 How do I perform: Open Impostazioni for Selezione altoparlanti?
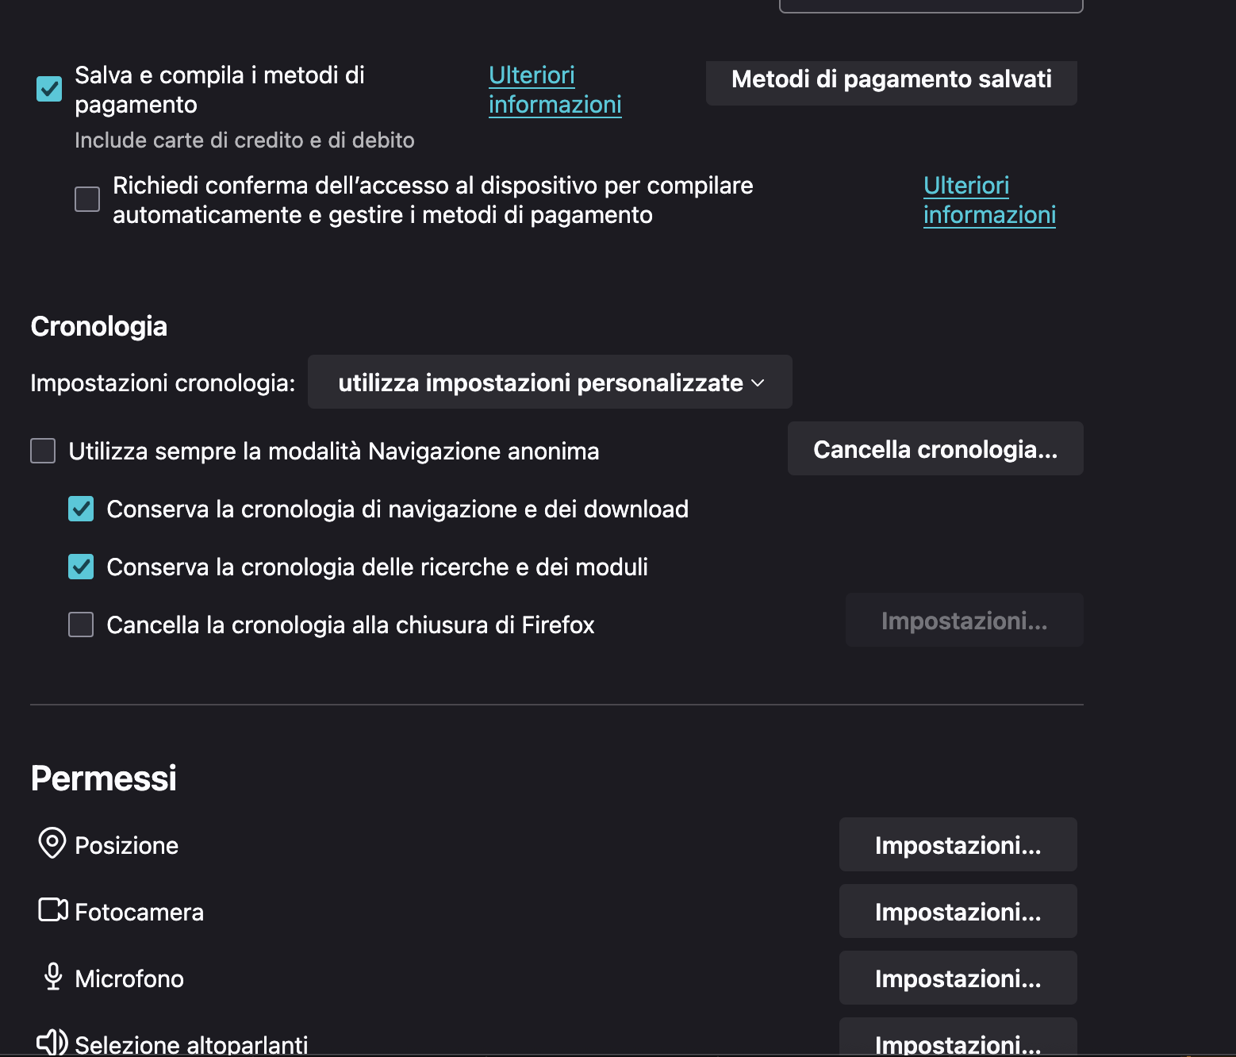(958, 1041)
